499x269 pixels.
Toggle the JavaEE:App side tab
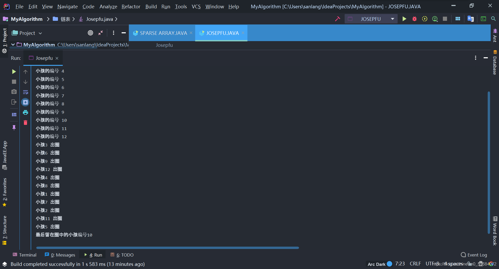coord(4,155)
